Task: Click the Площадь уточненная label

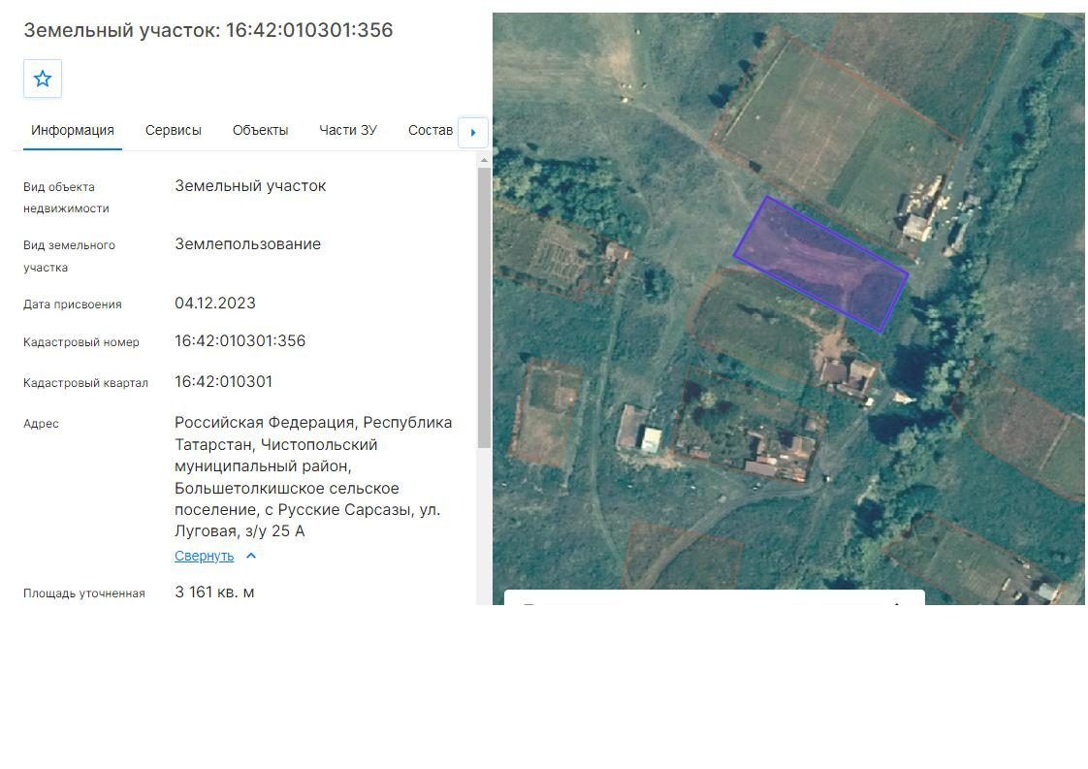Action: 84,593
